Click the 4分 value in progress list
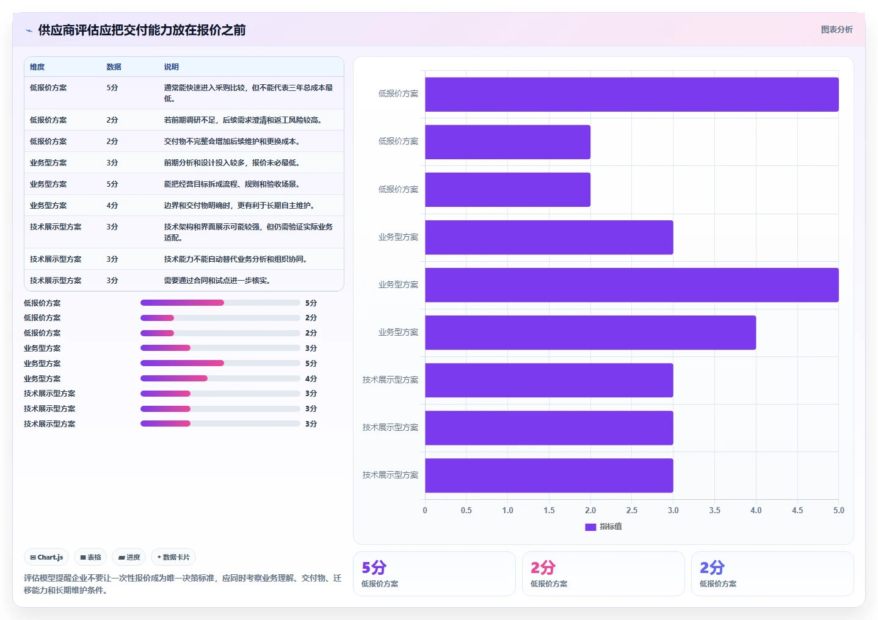The height and width of the screenshot is (620, 878). coord(311,378)
